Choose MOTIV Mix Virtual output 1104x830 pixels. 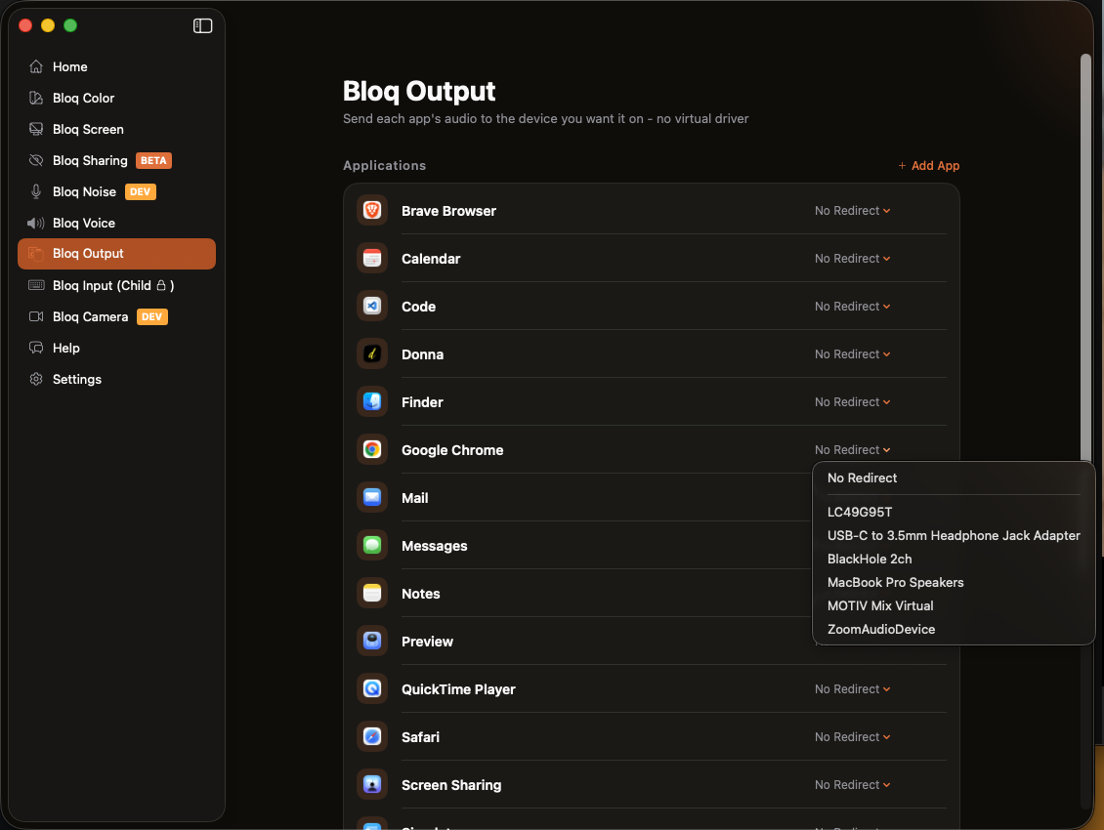point(954,605)
